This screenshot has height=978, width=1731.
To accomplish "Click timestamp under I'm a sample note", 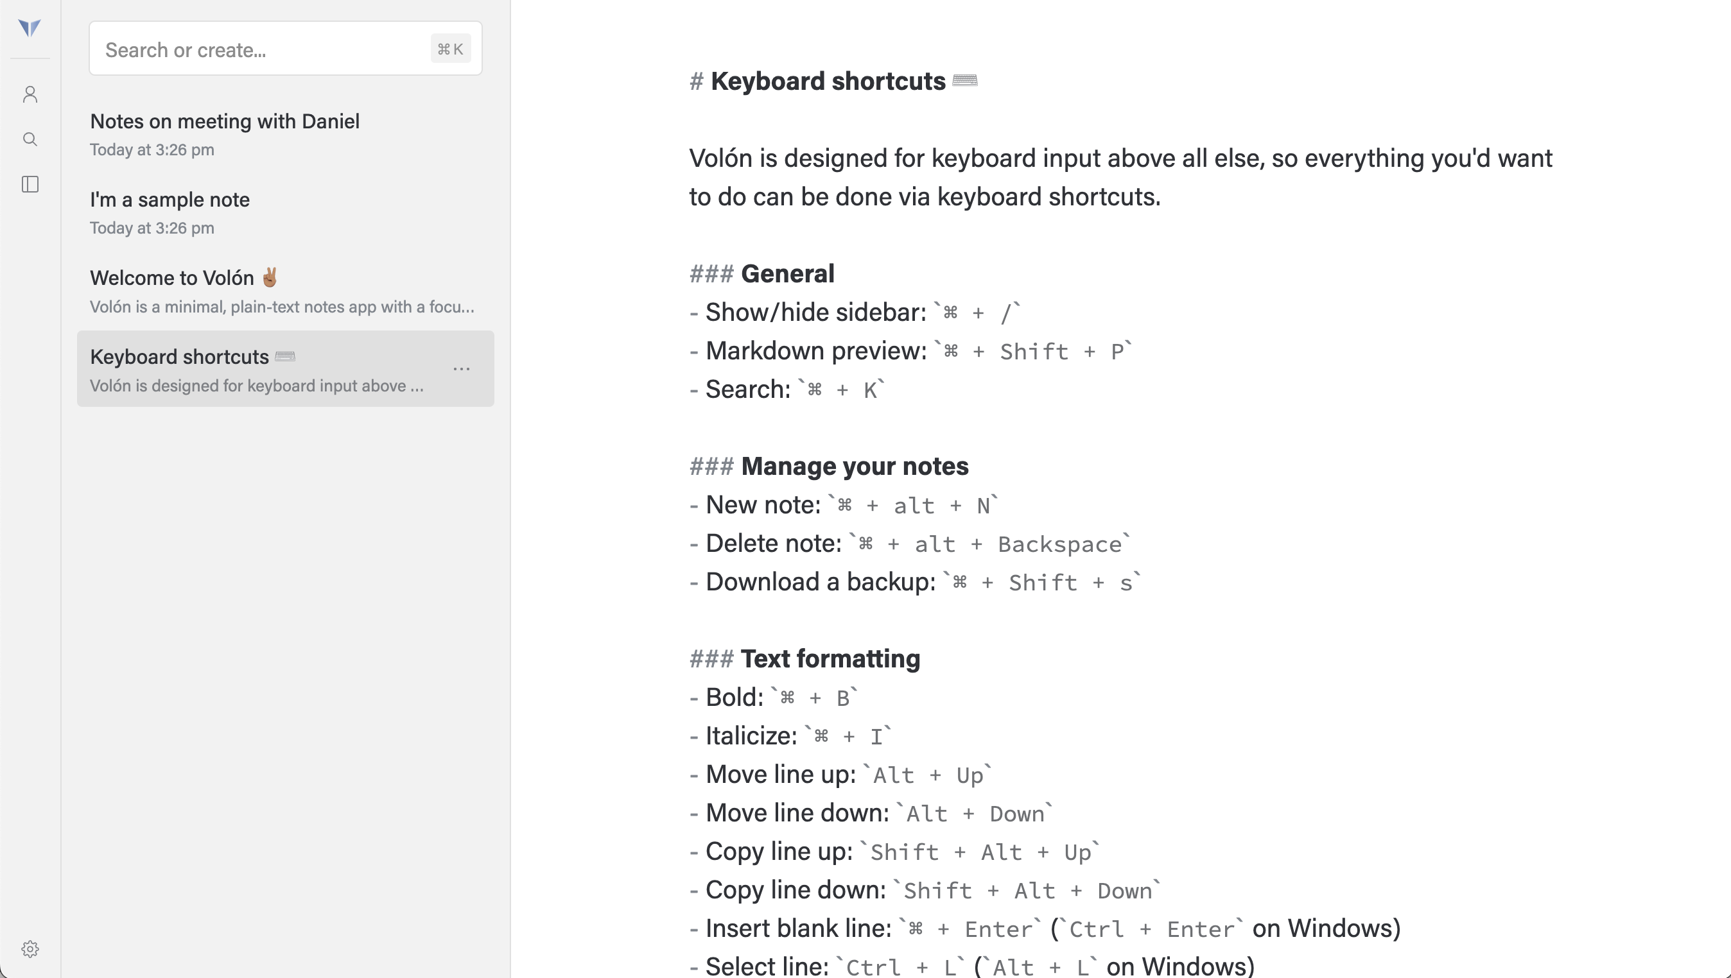I will (152, 228).
